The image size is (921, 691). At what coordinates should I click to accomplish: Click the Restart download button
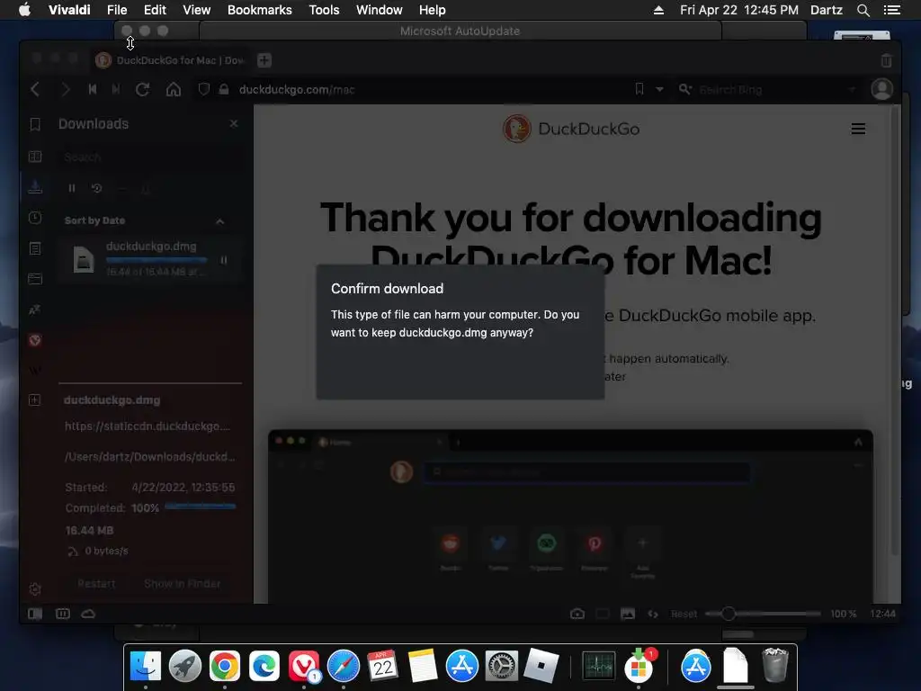[x=96, y=583]
